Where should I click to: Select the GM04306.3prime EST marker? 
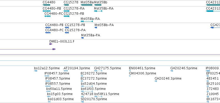(x=130, y=76)
